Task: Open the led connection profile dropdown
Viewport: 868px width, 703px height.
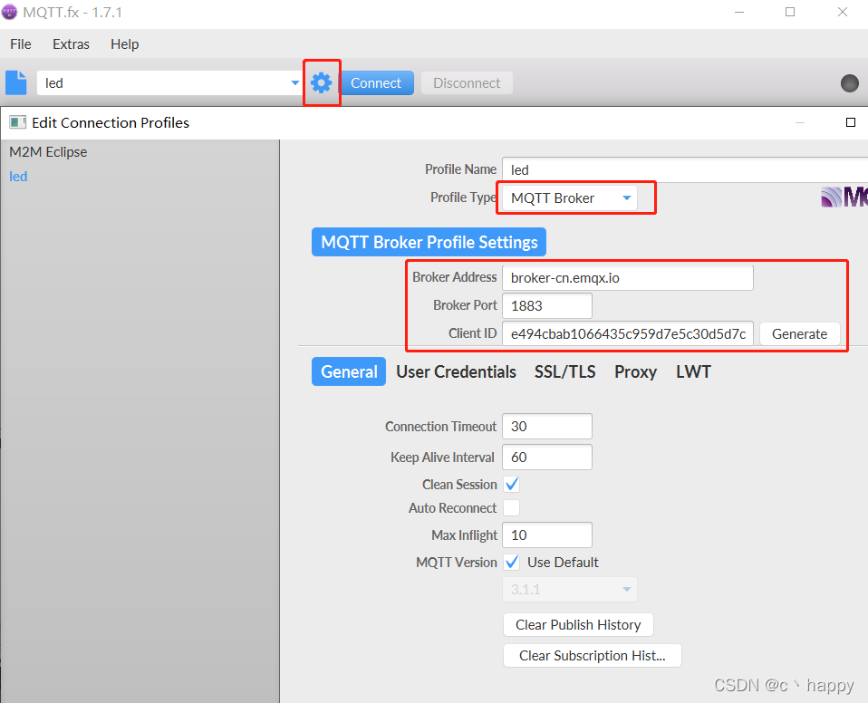Action: point(295,83)
